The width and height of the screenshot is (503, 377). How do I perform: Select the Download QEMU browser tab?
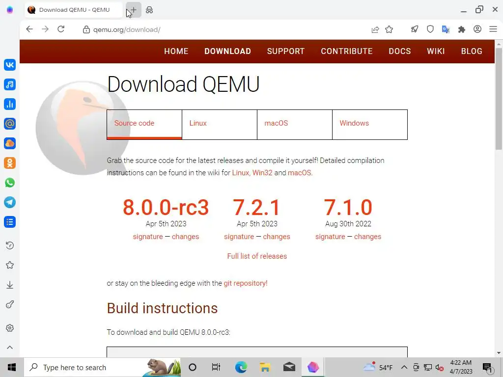pyautogui.click(x=74, y=10)
